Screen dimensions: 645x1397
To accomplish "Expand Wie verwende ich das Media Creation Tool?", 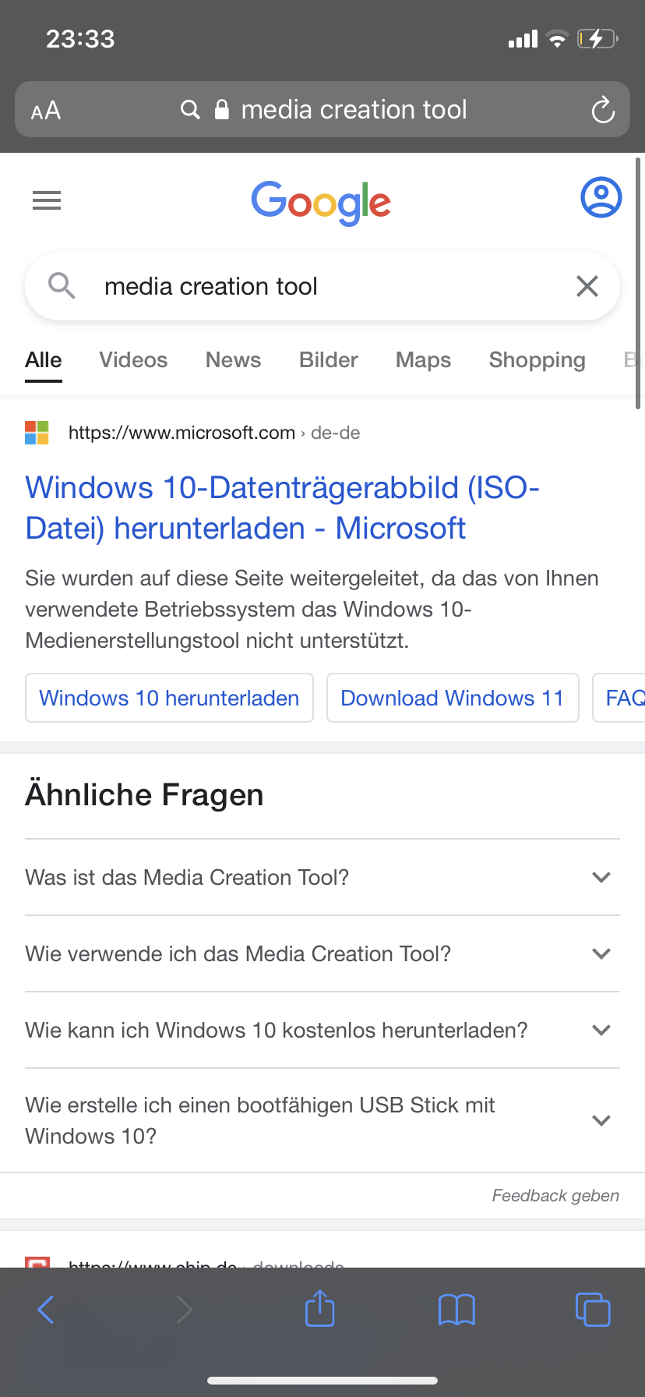I will click(322, 953).
